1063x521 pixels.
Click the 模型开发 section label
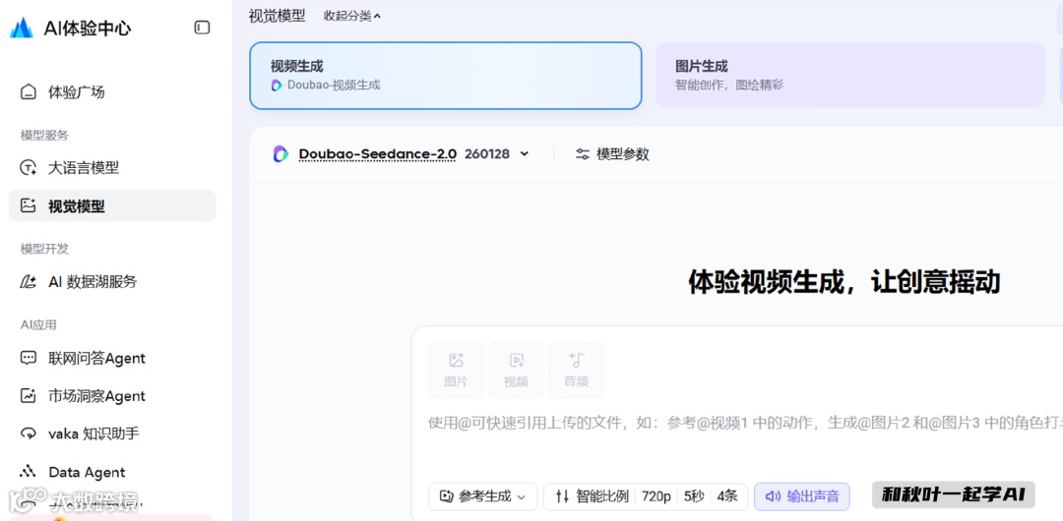pos(44,249)
